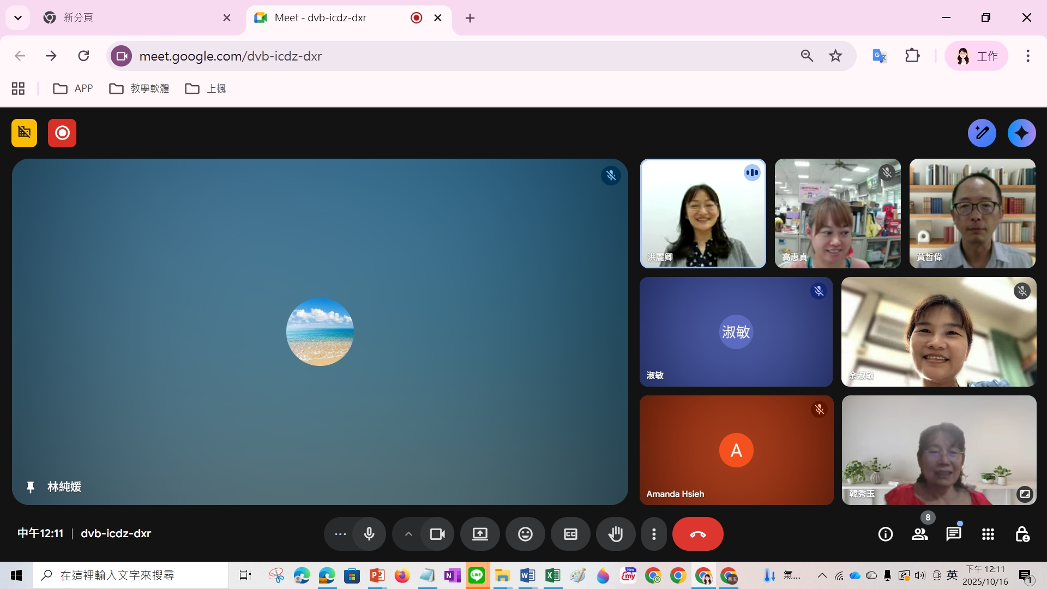This screenshot has height=589, width=1047.
Task: Present your screen to everyone
Action: tap(480, 534)
